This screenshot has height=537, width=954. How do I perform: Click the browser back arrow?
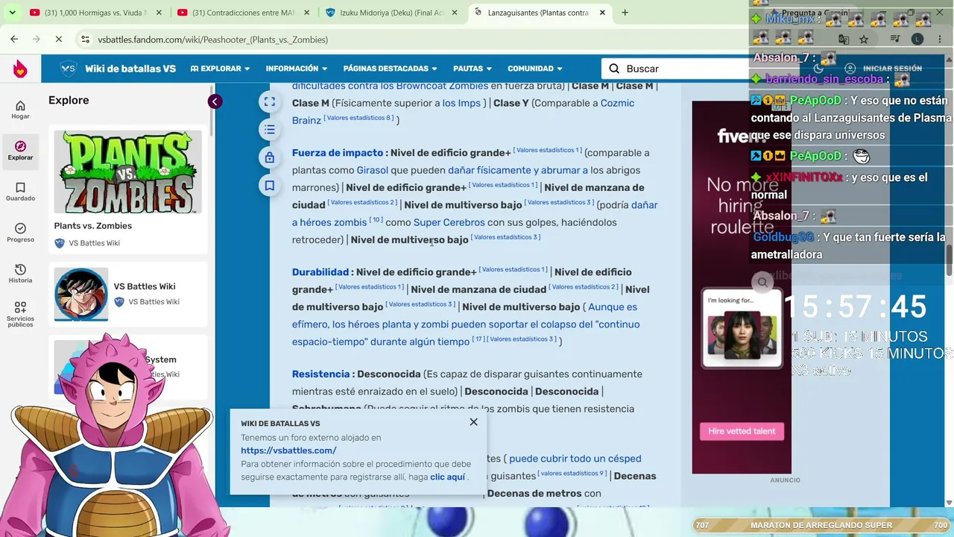coord(14,39)
